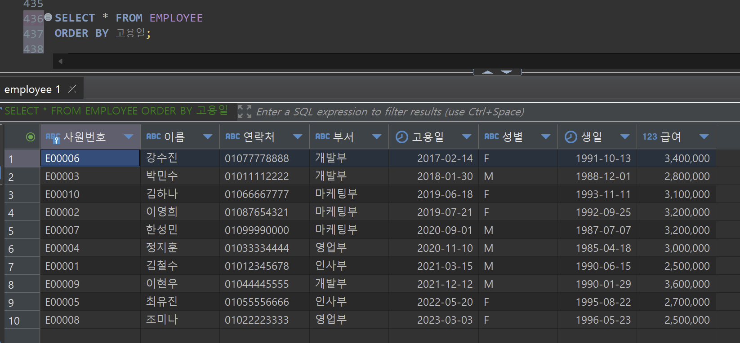Image resolution: width=740 pixels, height=343 pixels.
Task: Click the clock icon of 고용일 column
Action: (x=401, y=137)
